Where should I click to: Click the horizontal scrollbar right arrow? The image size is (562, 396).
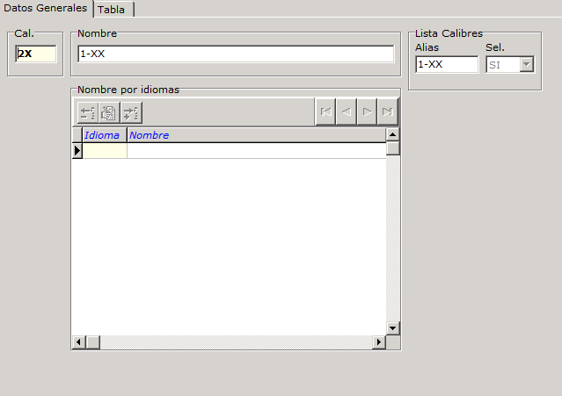pyautogui.click(x=379, y=342)
